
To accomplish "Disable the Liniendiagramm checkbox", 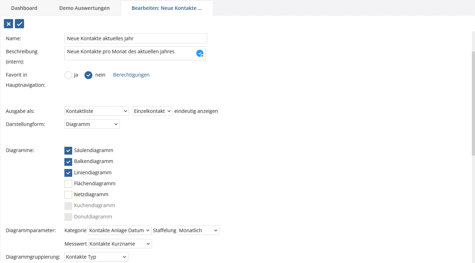I will click(x=68, y=173).
